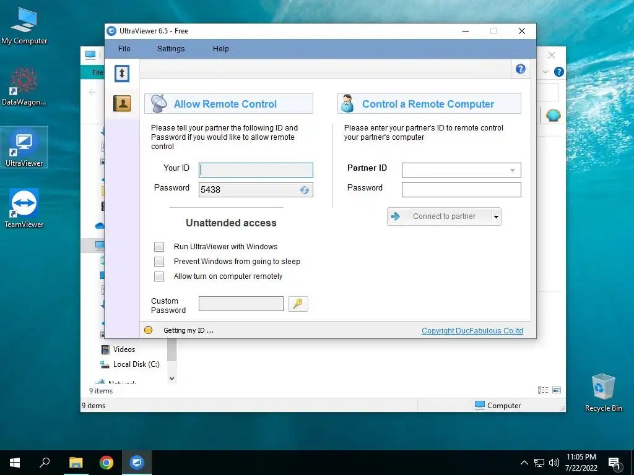Select Videos in File Explorer sidebar

(124, 349)
